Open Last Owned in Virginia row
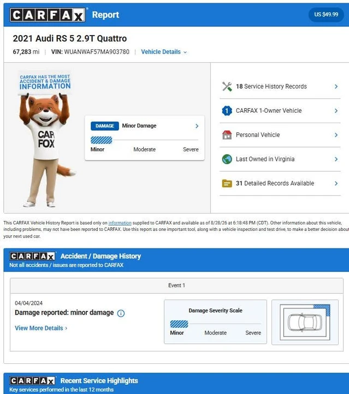Screen dimensions: 349x394 (280, 159)
